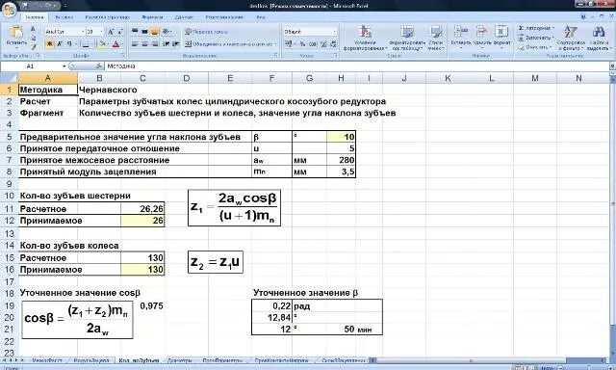Open the text orientation tool
This screenshot has height=370, width=616.
click(x=167, y=32)
